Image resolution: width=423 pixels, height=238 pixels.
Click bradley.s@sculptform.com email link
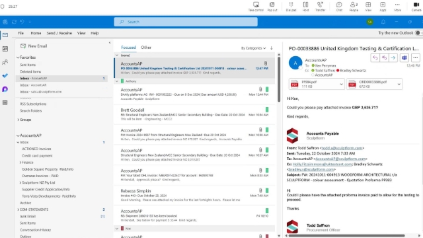[x=311, y=169]
